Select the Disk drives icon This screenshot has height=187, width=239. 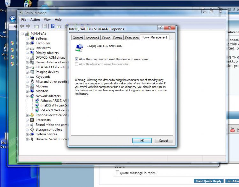[32, 48]
